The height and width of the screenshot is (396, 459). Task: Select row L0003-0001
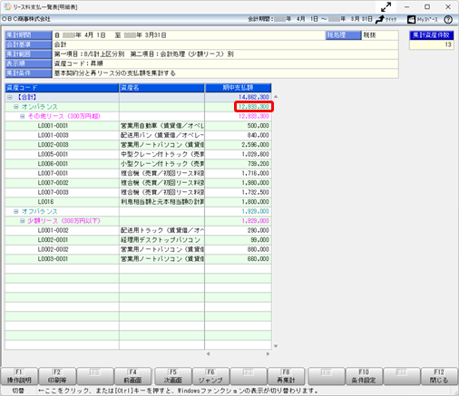point(138,259)
